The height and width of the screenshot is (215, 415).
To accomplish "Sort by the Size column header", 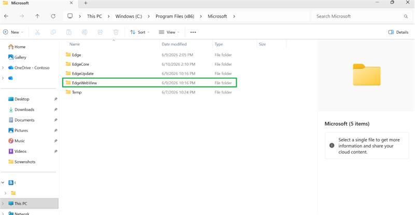I will [262, 44].
